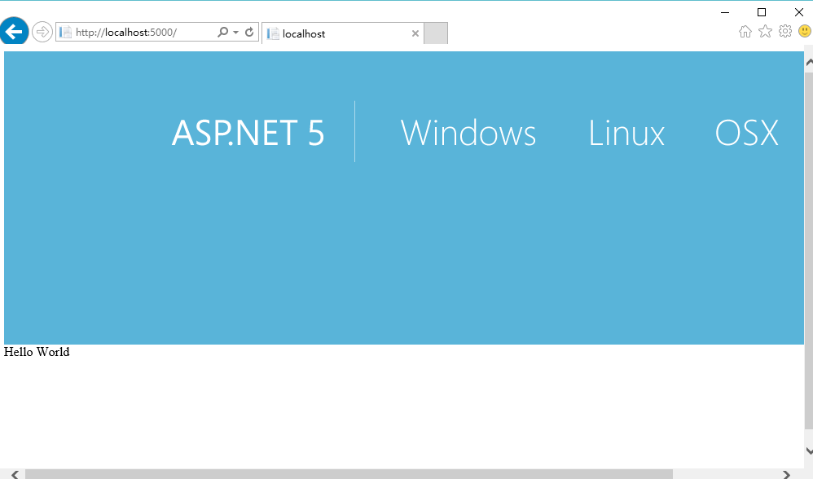Click the vertical scrollbar thumb
The height and width of the screenshot is (479, 813).
[x=809, y=251]
